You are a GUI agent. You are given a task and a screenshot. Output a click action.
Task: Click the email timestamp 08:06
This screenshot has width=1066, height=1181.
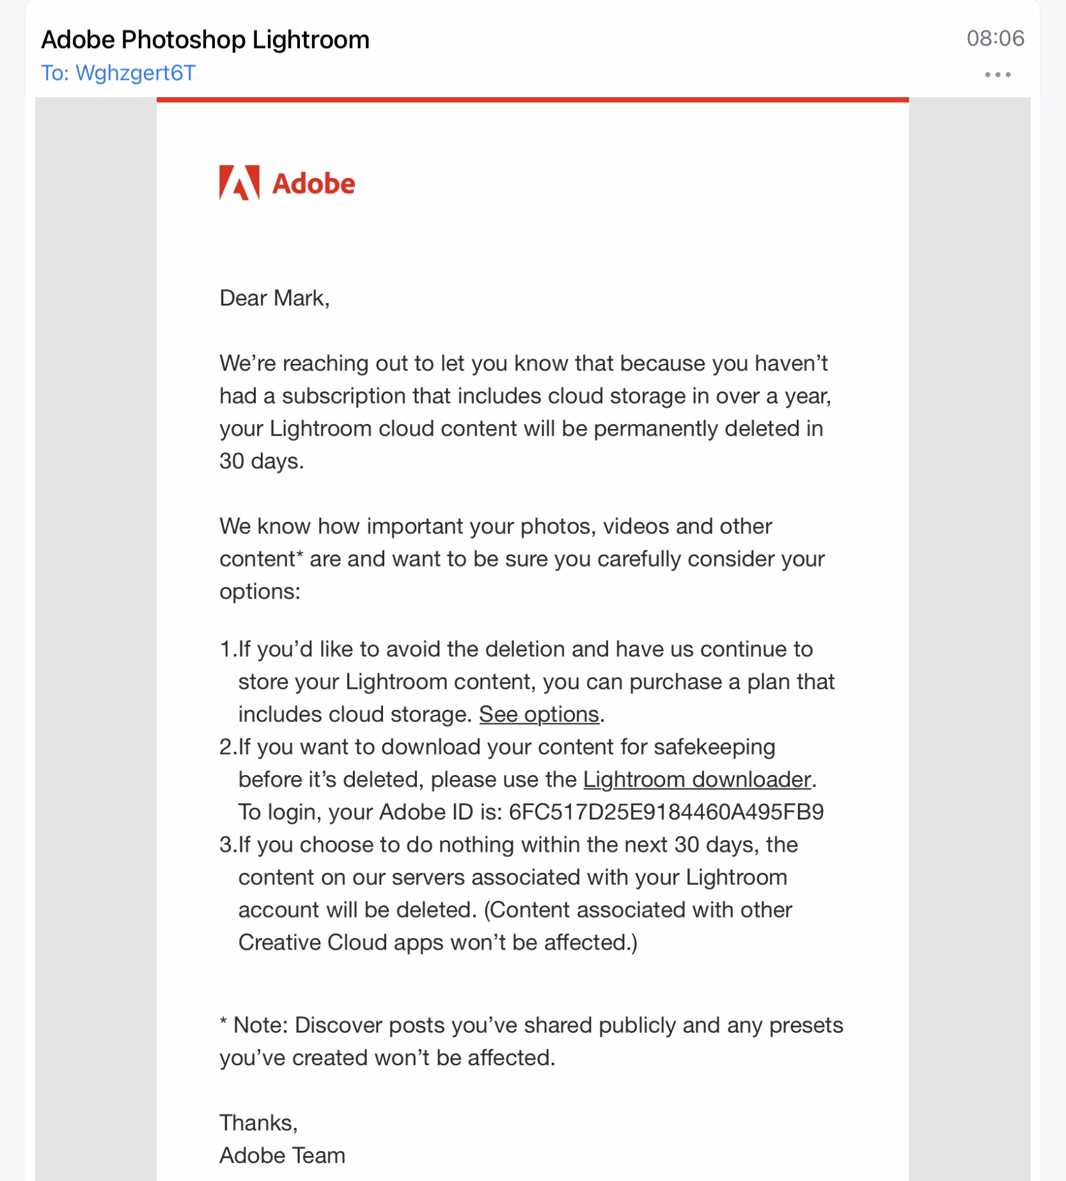(x=995, y=38)
